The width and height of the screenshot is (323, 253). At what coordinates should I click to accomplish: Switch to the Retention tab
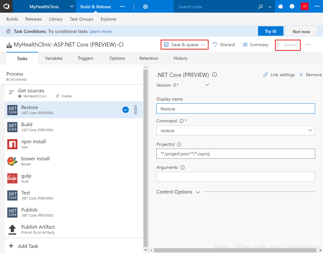pyautogui.click(x=149, y=59)
